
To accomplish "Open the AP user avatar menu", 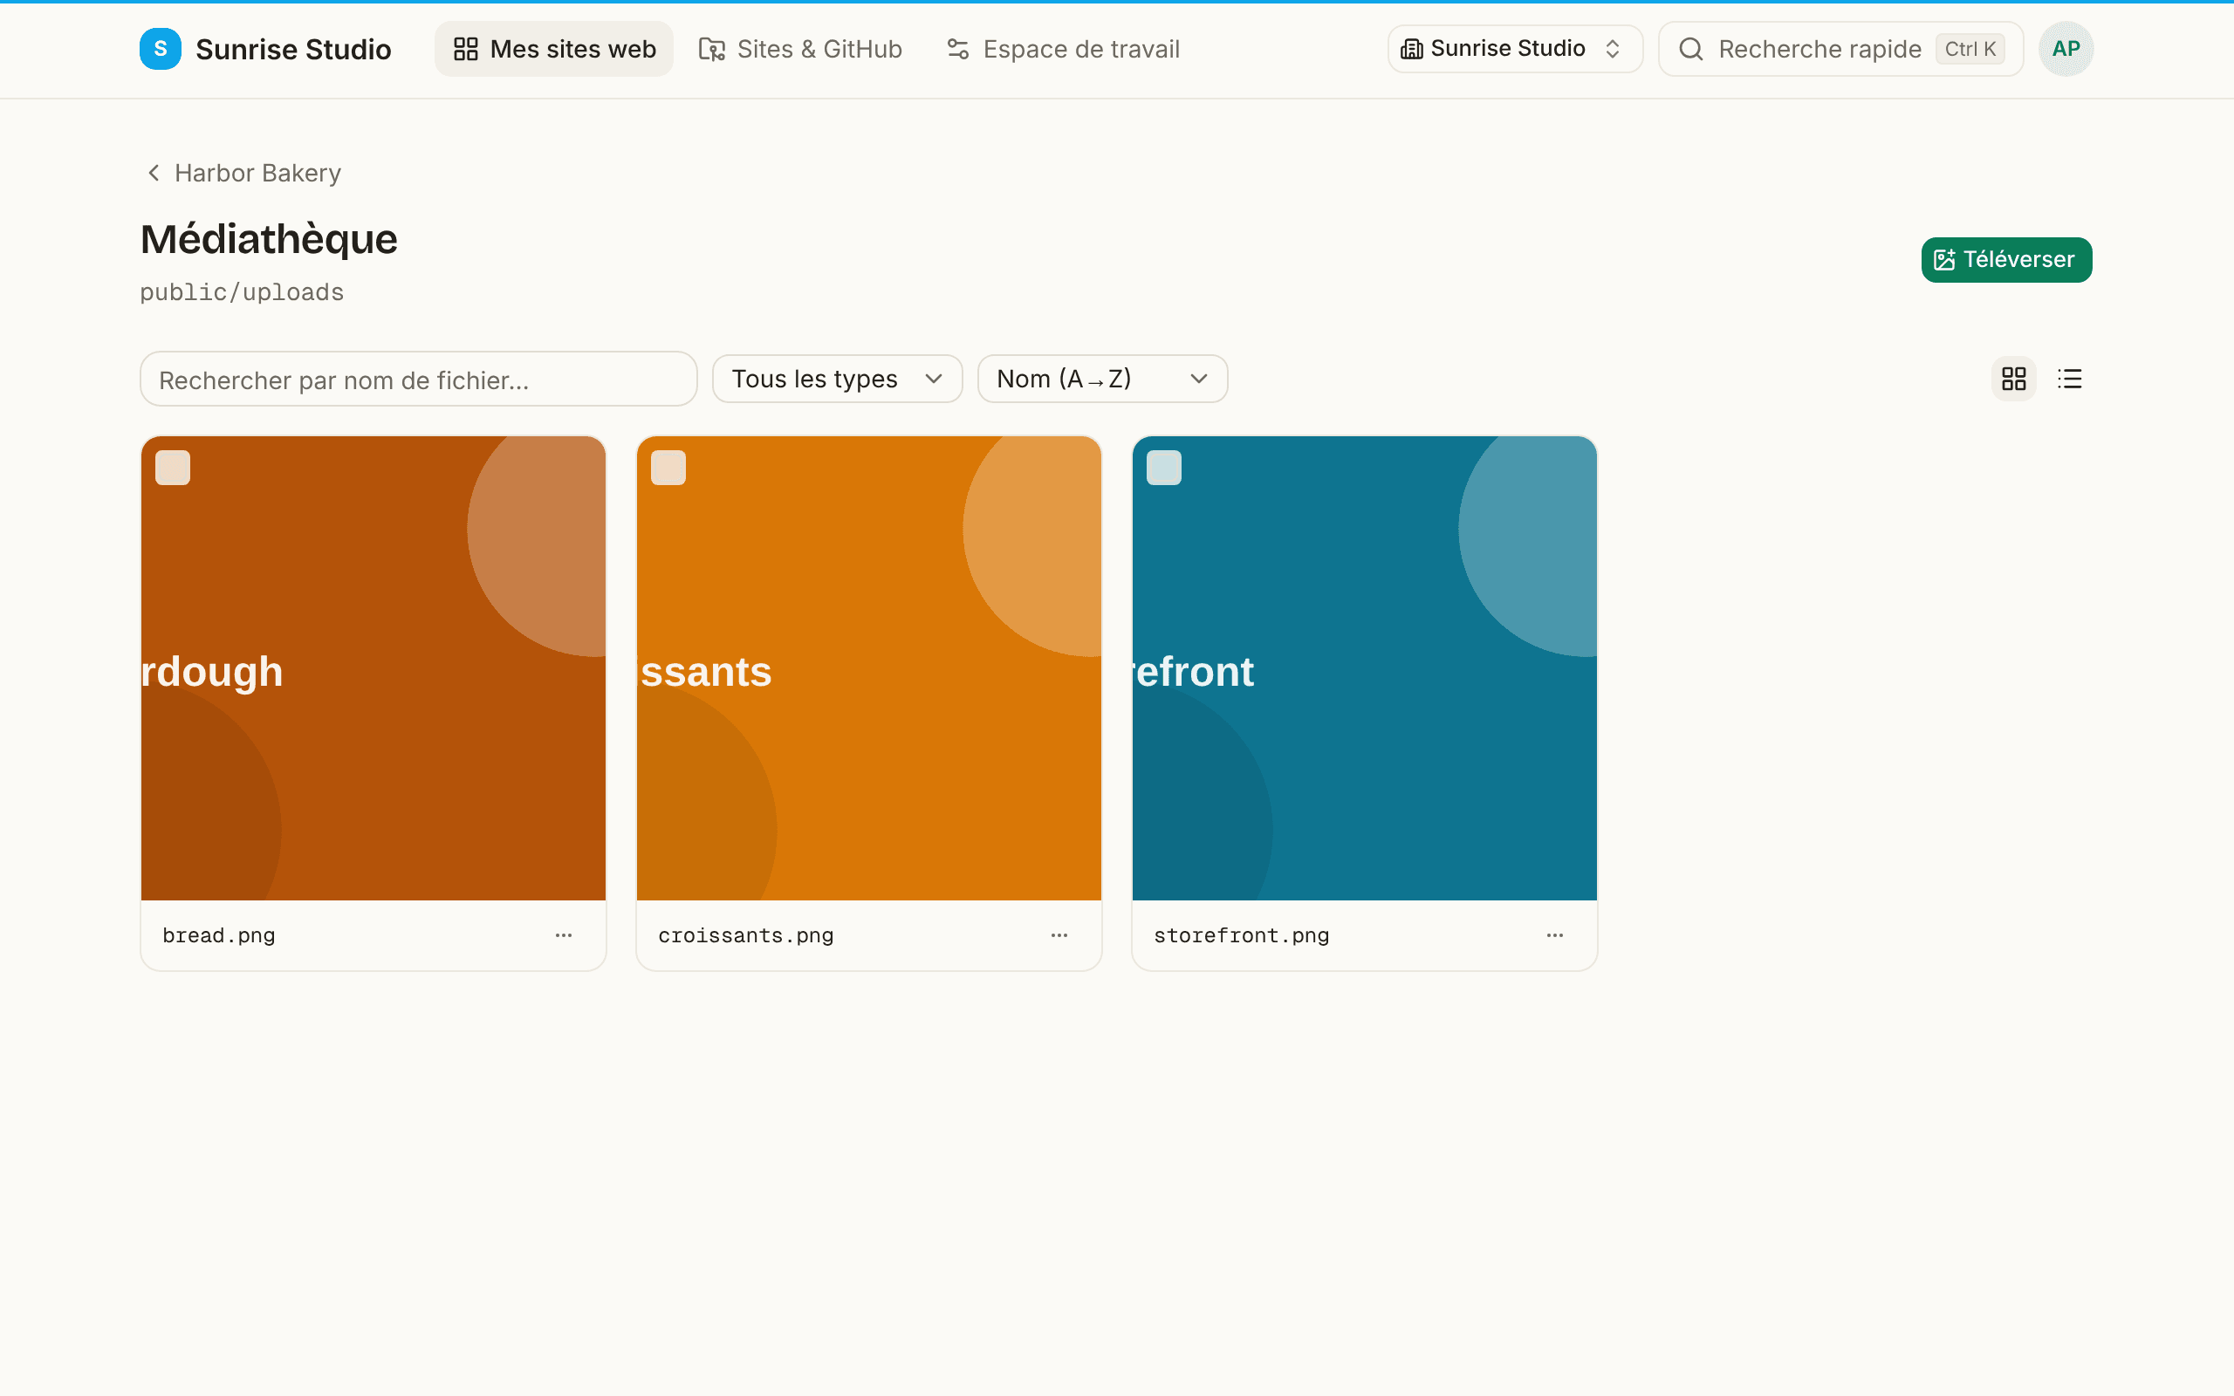I will tap(2066, 49).
